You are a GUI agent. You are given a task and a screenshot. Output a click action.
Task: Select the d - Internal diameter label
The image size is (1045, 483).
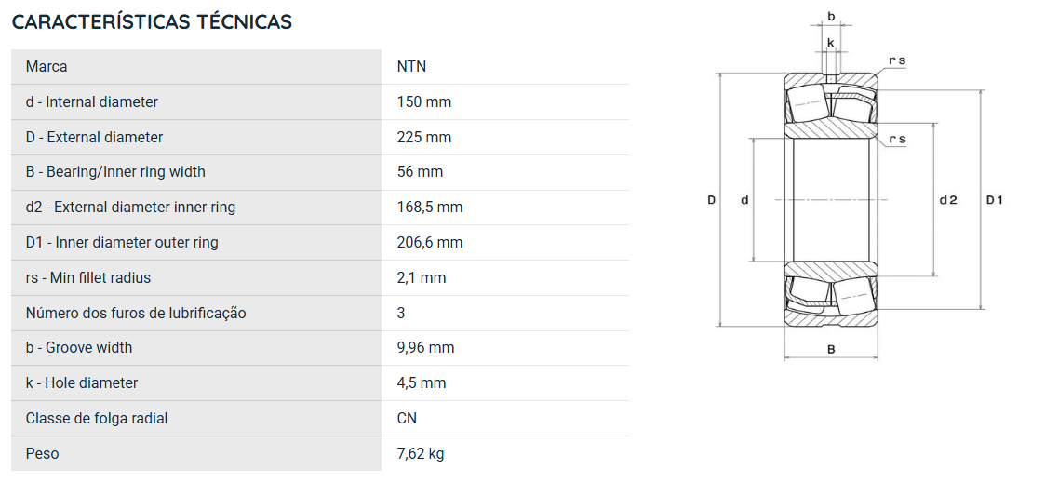92,102
